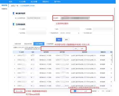The height and width of the screenshot is (96, 119).
Task: Select table row 3 ID ending 629
Action: point(62,64)
